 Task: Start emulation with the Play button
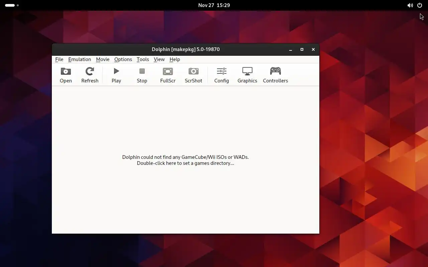(116, 75)
